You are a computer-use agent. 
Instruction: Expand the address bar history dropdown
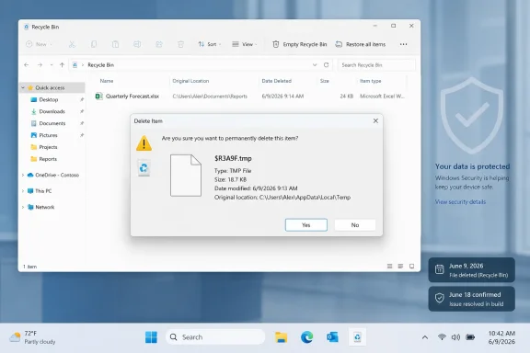pos(315,65)
